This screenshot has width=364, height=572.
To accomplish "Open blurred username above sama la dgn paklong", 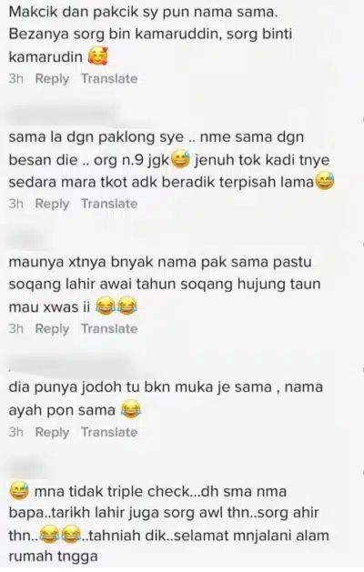I will pyautogui.click(x=63, y=115).
